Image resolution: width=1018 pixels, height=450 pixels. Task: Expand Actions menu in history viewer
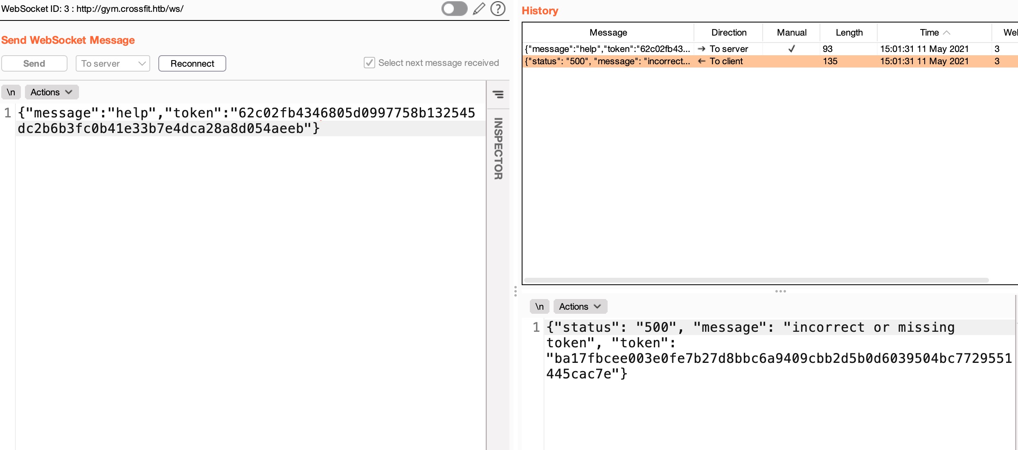(580, 306)
